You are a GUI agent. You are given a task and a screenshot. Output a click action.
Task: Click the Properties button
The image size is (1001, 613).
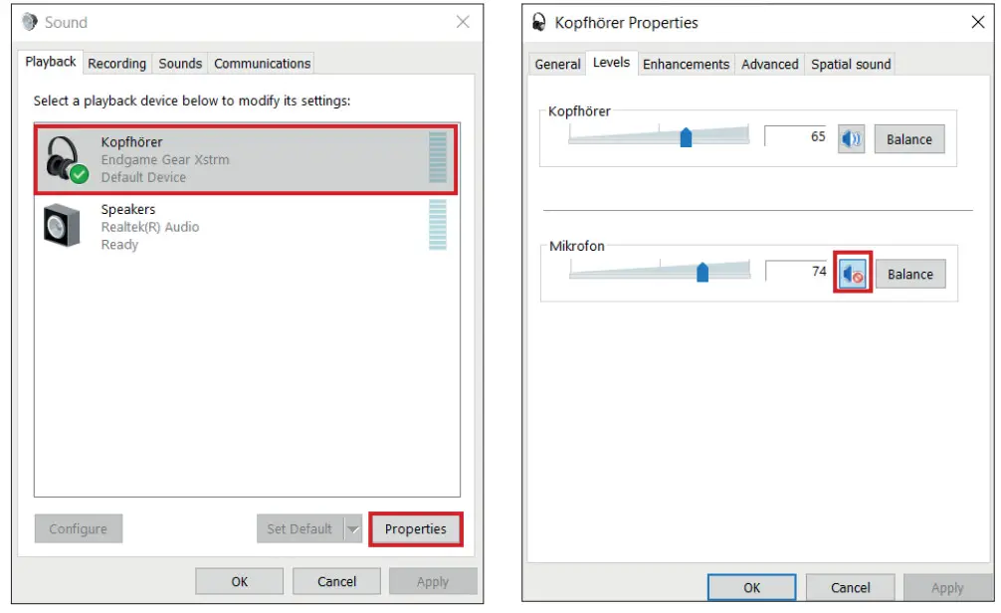pyautogui.click(x=416, y=529)
